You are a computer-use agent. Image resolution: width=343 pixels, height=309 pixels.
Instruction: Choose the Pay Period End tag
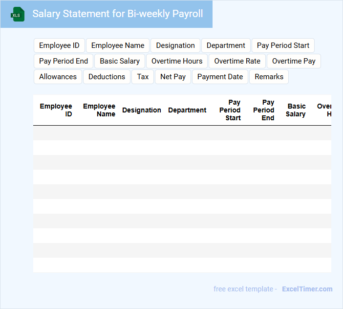click(64, 61)
